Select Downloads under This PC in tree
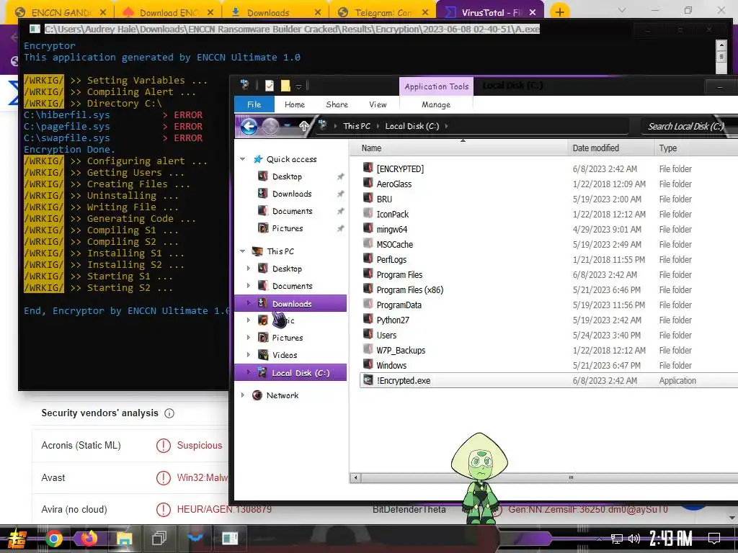The image size is (738, 553). click(290, 303)
